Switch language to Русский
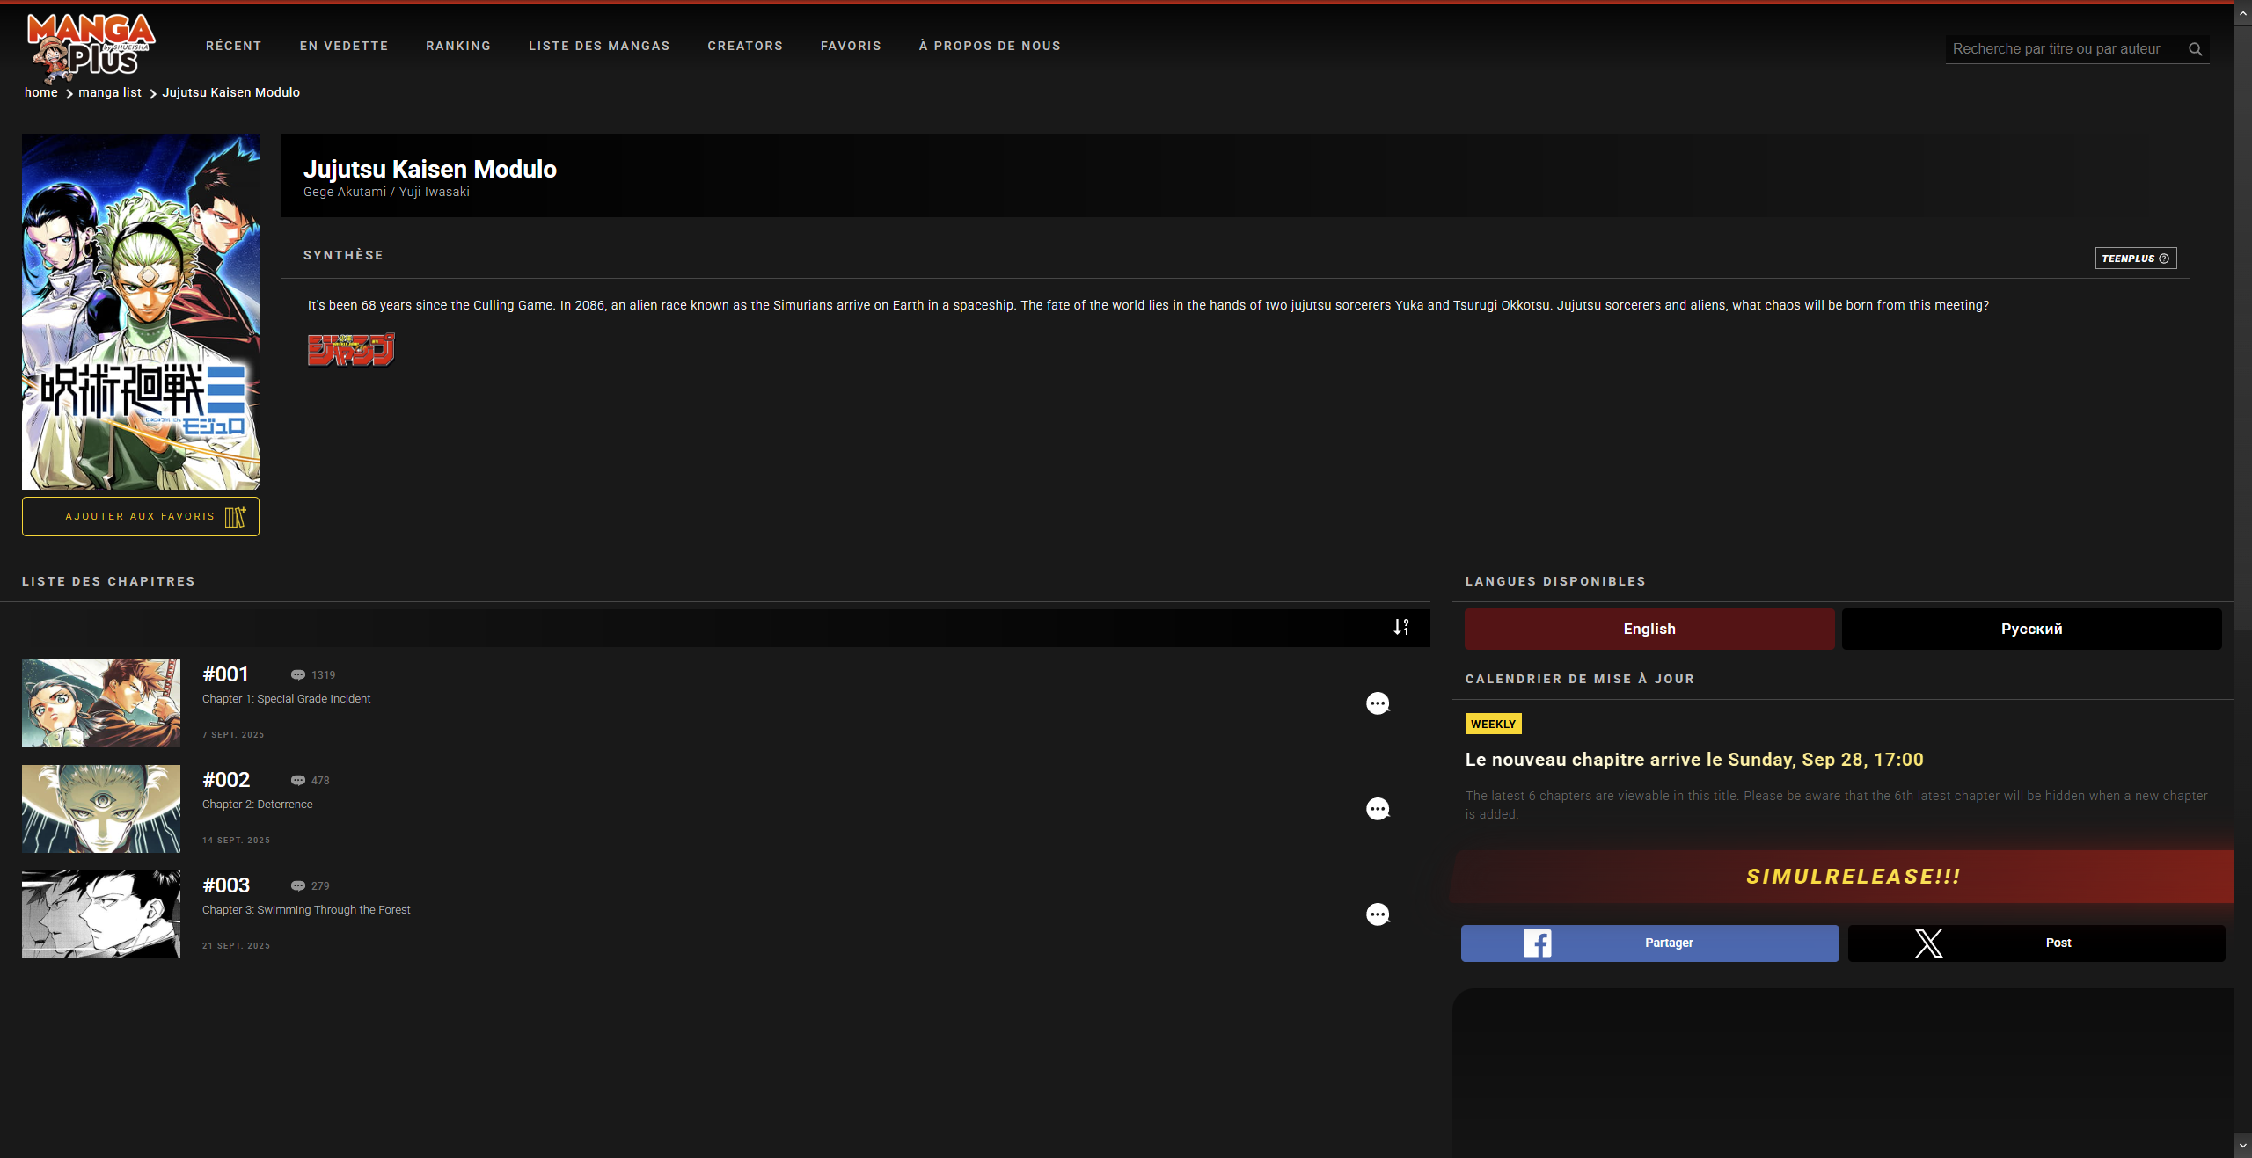Viewport: 2252px width, 1158px height. pyautogui.click(x=2031, y=629)
